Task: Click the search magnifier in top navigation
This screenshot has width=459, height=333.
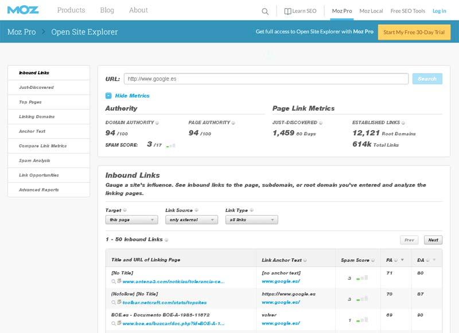Action: tap(264, 11)
